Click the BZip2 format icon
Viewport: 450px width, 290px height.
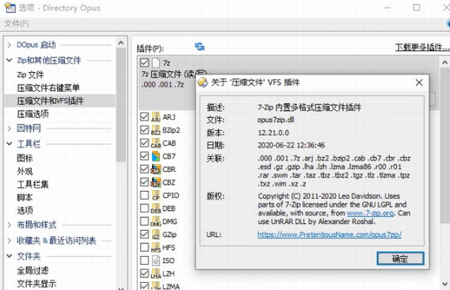(x=155, y=130)
